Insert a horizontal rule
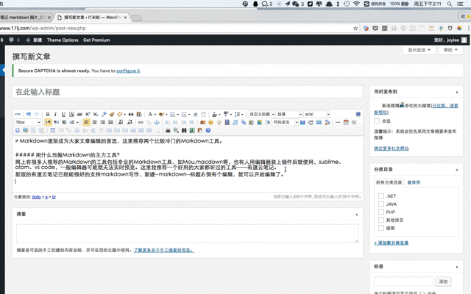Image resolution: width=471 pixels, height=294 pixels. point(338,123)
